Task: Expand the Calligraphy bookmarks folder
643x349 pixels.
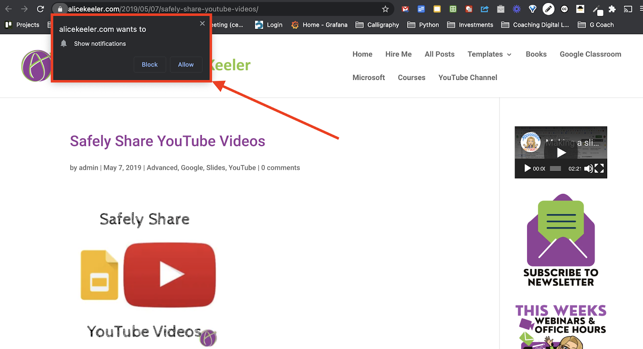Action: (x=377, y=25)
